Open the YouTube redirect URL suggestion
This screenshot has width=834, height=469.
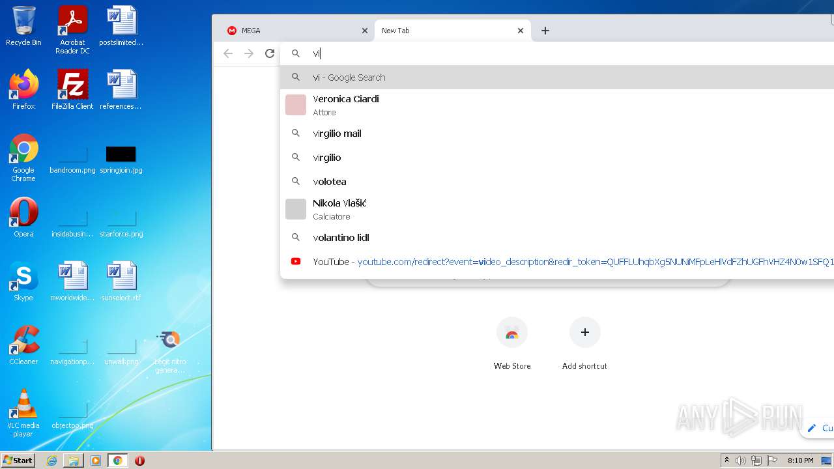(x=557, y=261)
